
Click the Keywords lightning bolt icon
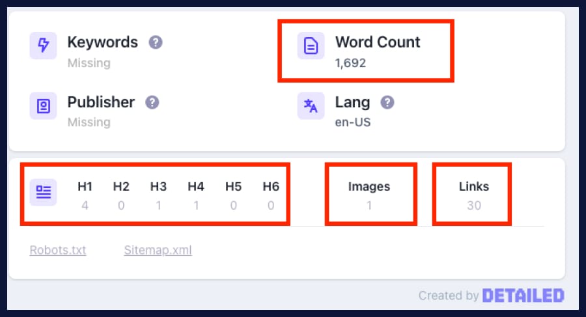pos(44,46)
